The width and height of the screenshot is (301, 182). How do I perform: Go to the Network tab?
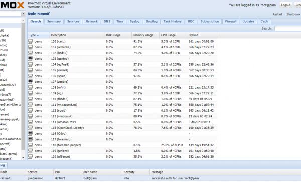coord(92,21)
